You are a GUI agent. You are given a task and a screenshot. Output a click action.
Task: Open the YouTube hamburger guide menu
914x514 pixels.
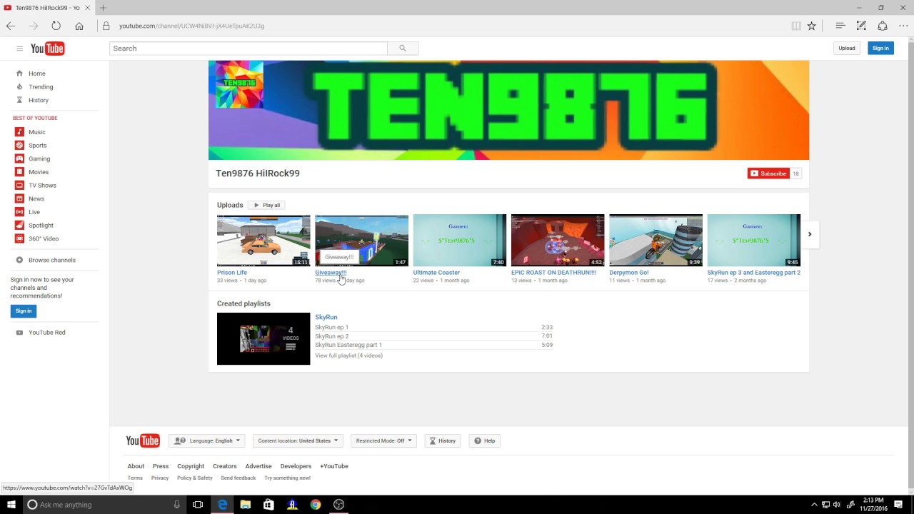(19, 49)
